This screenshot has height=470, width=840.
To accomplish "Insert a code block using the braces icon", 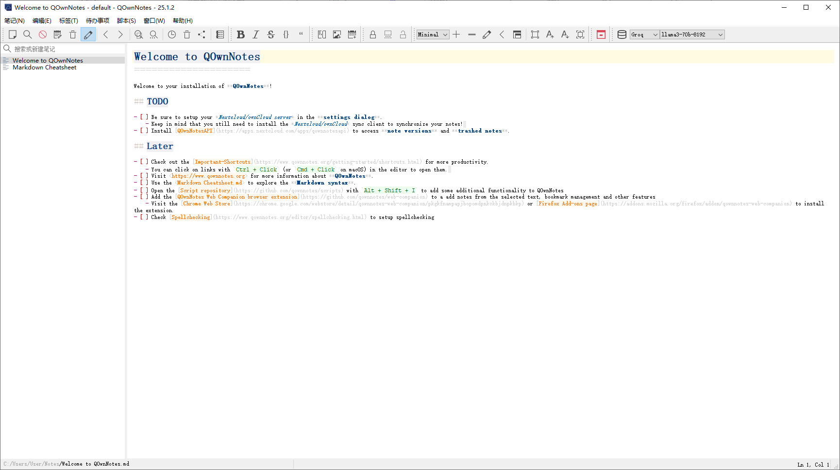I will (286, 34).
